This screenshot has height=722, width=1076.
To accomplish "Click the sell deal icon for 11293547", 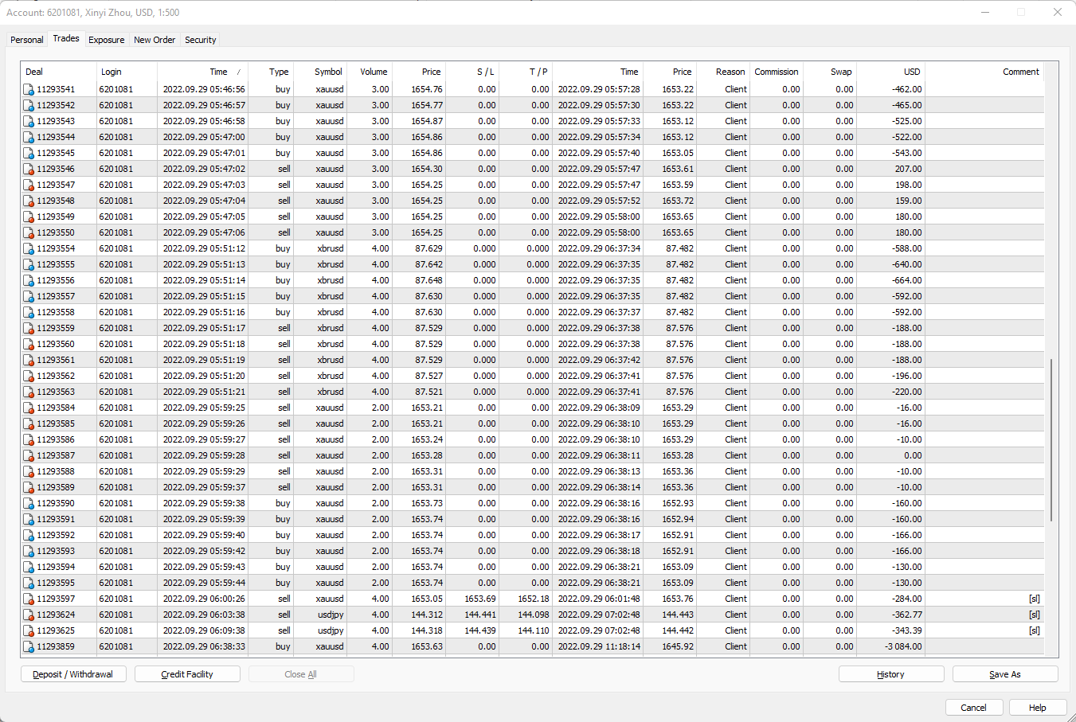I will (29, 185).
